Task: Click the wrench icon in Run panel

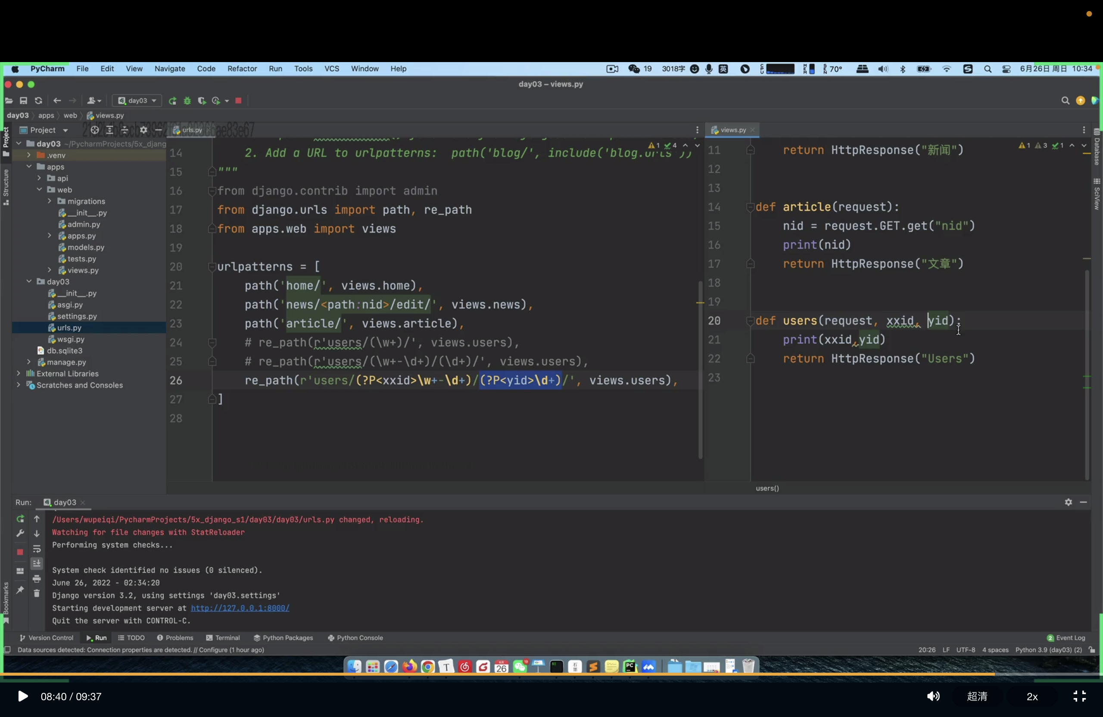Action: tap(20, 534)
